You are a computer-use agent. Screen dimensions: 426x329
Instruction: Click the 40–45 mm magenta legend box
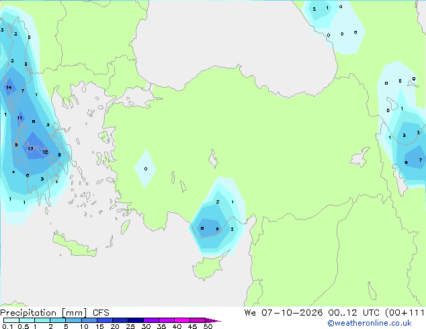[x=182, y=320]
